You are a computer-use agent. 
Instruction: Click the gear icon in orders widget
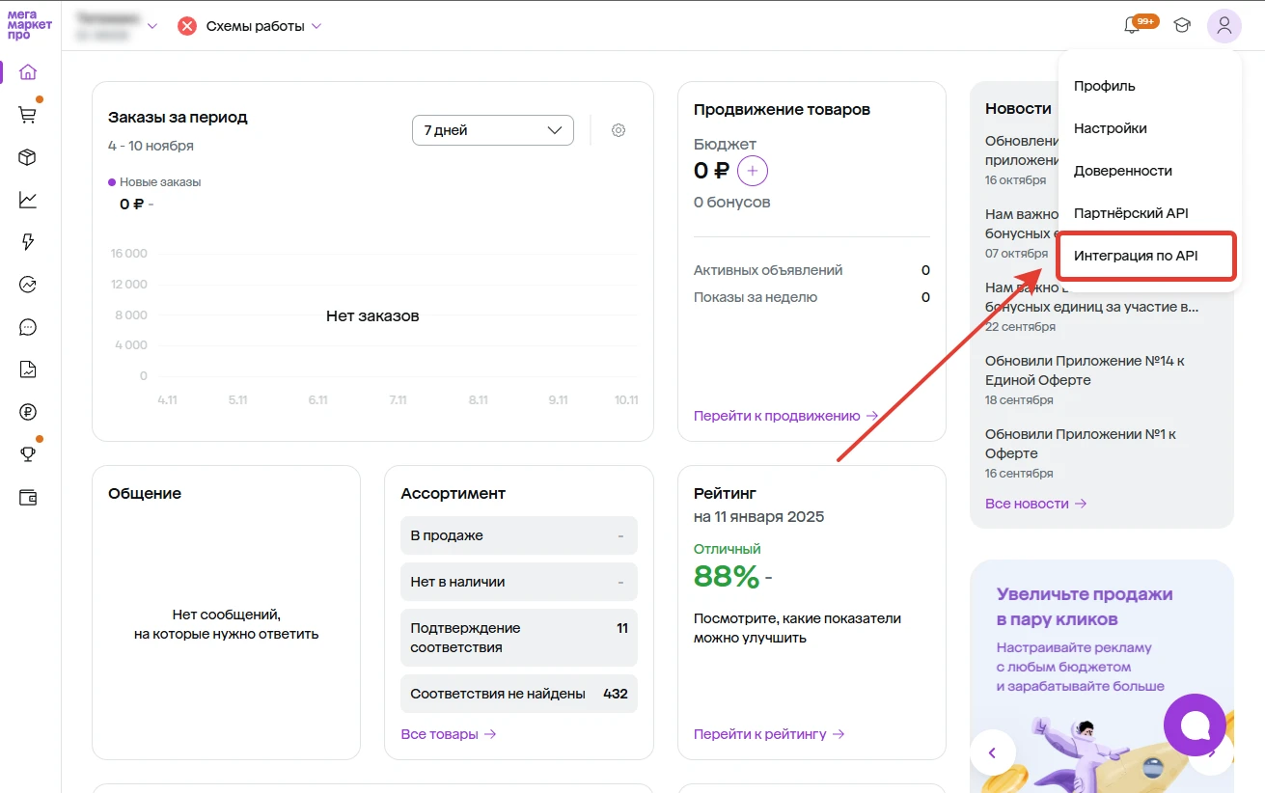click(619, 130)
